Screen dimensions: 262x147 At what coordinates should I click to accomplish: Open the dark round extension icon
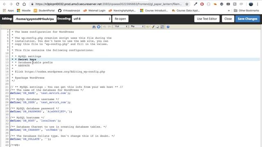coord(221,4)
